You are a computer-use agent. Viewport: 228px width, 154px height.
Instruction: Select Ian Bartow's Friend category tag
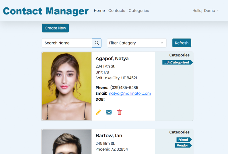tap(184, 139)
